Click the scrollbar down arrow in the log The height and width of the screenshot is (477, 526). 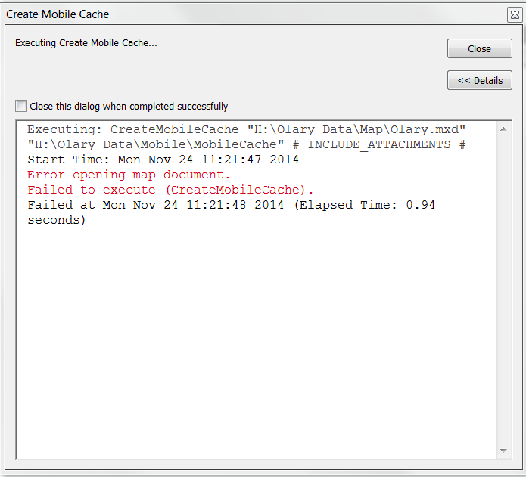click(x=503, y=451)
